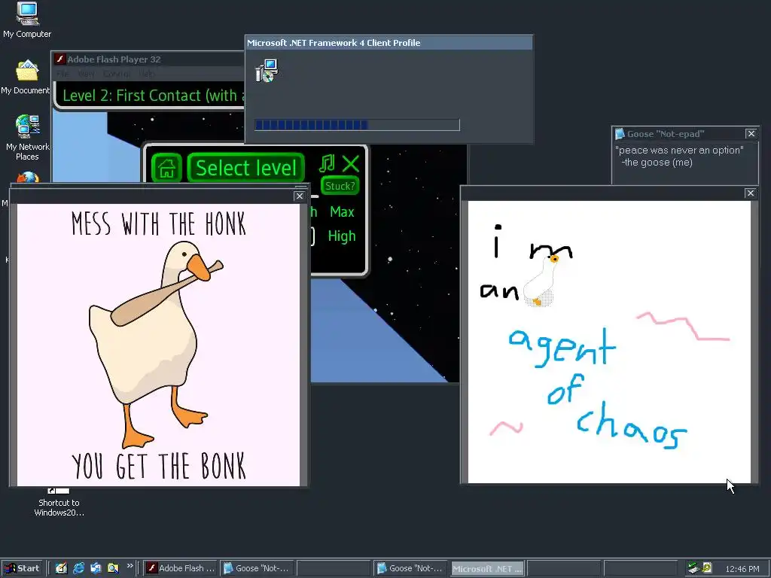Click the .NET installation progress bar
Image resolution: width=771 pixels, height=578 pixels.
pos(357,125)
